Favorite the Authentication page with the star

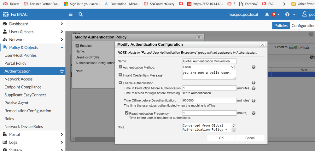click(x=62, y=71)
